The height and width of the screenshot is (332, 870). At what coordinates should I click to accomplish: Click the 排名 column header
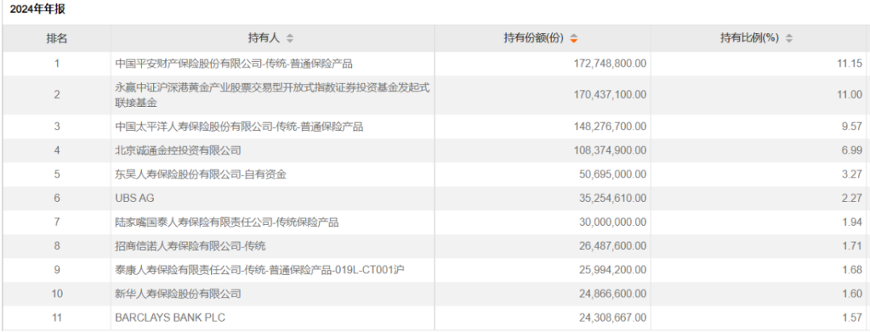point(56,39)
